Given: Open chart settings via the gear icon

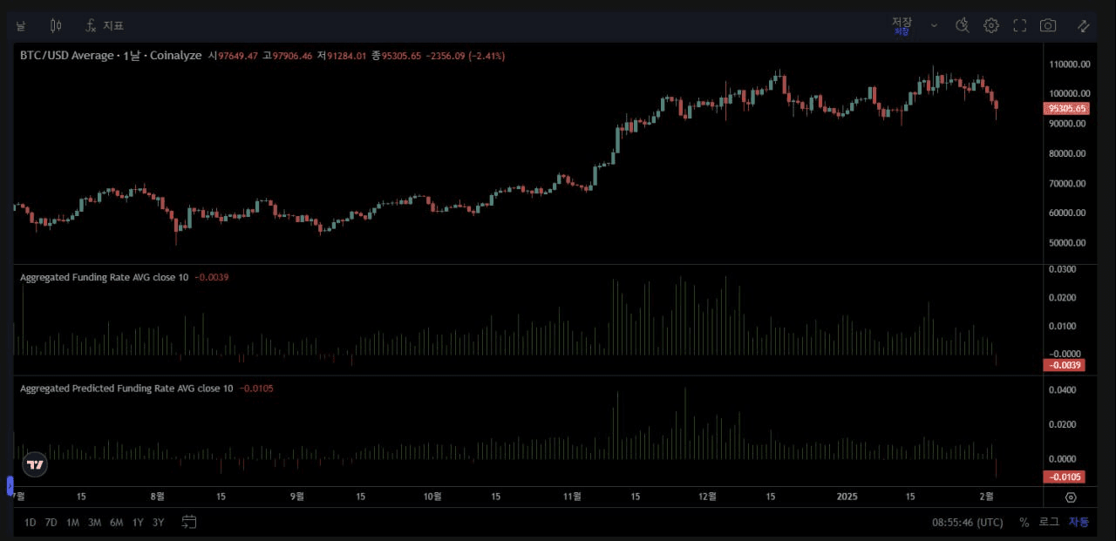Looking at the screenshot, I should [x=991, y=25].
